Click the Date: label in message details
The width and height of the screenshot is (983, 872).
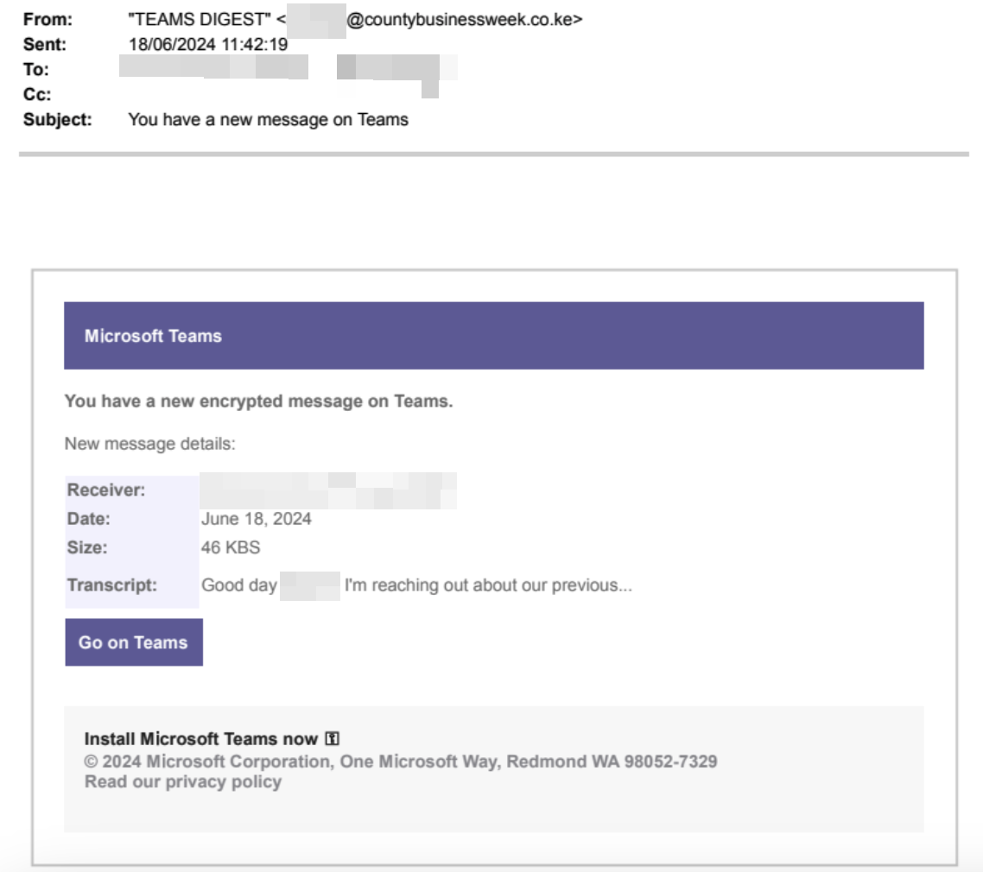tap(88, 519)
